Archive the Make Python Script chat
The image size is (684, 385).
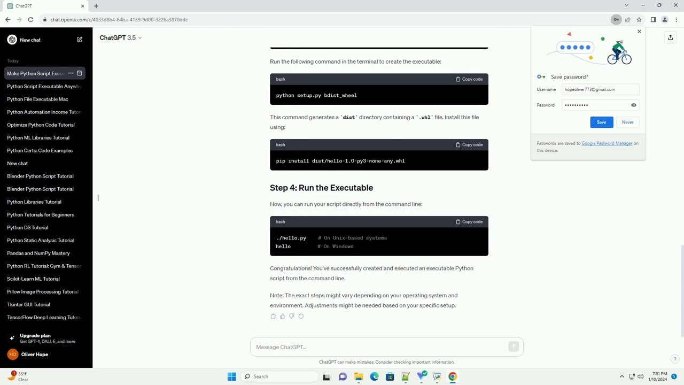80,73
